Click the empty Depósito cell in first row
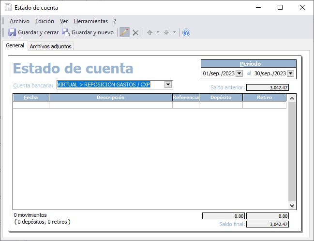Viewport: 314px width, 241px height. pos(221,105)
